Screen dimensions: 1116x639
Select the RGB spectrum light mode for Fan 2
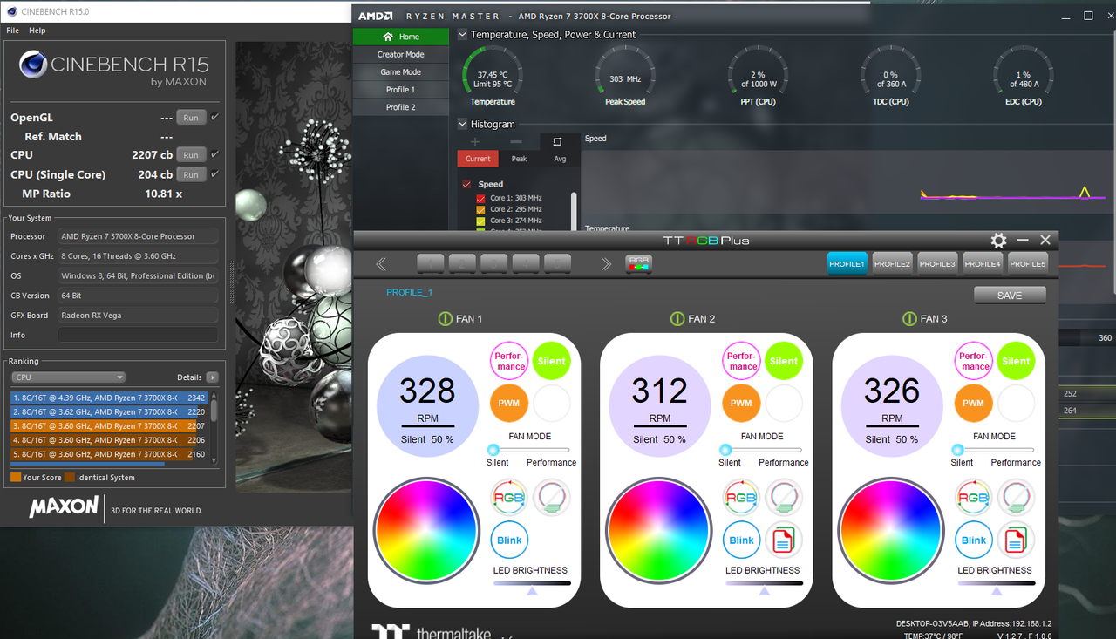coord(742,498)
